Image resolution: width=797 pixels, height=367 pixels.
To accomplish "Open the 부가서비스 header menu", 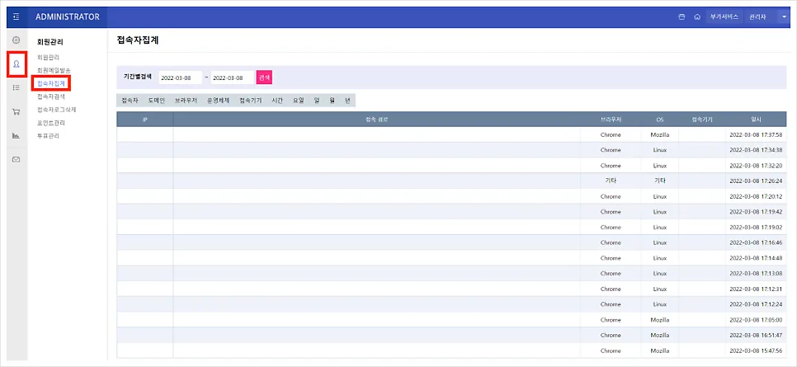I will tap(724, 16).
